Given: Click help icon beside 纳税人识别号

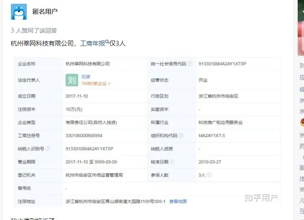Looking at the screenshot, I should coord(48,148).
